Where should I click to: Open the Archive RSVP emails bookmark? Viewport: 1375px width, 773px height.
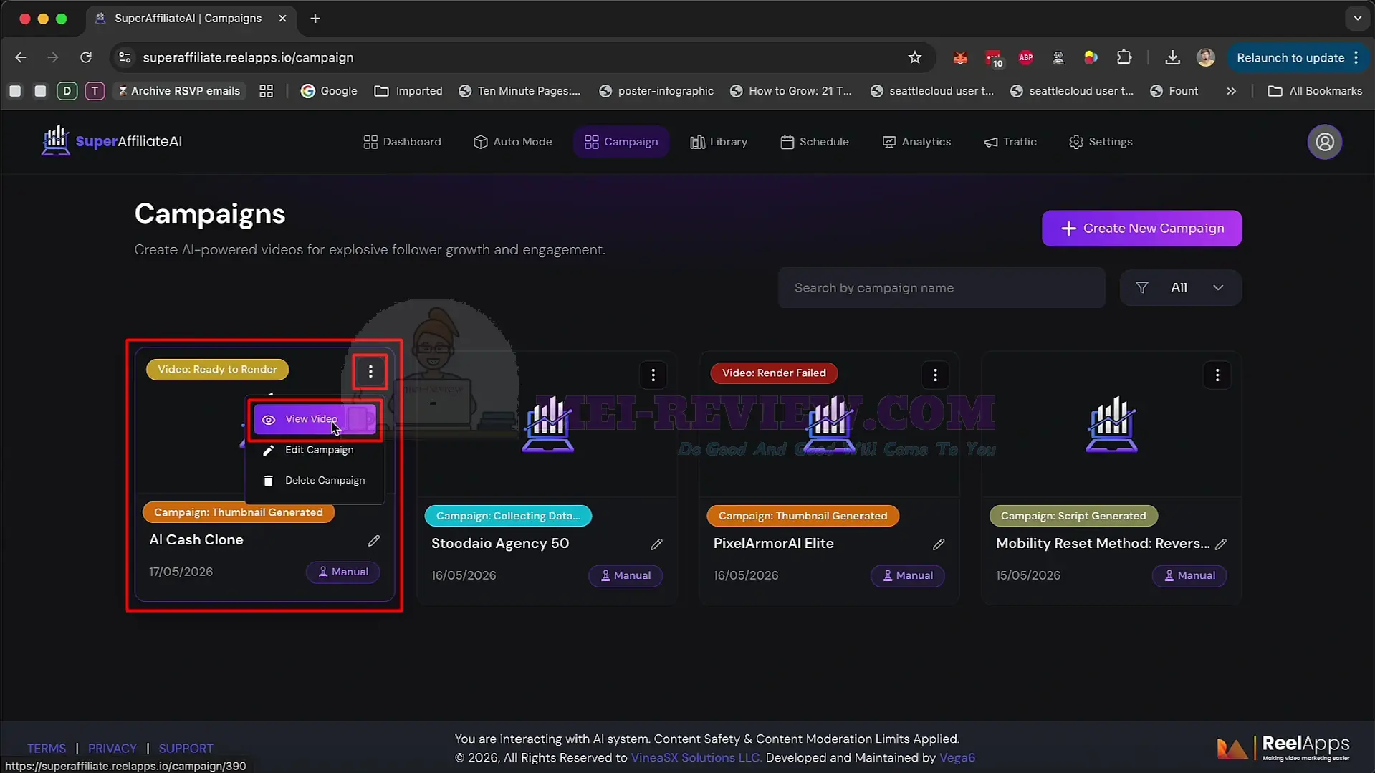179,91
